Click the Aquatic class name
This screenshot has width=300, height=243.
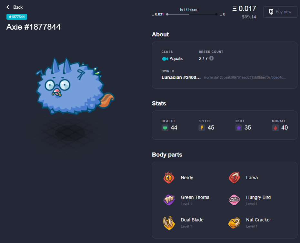coord(176,59)
